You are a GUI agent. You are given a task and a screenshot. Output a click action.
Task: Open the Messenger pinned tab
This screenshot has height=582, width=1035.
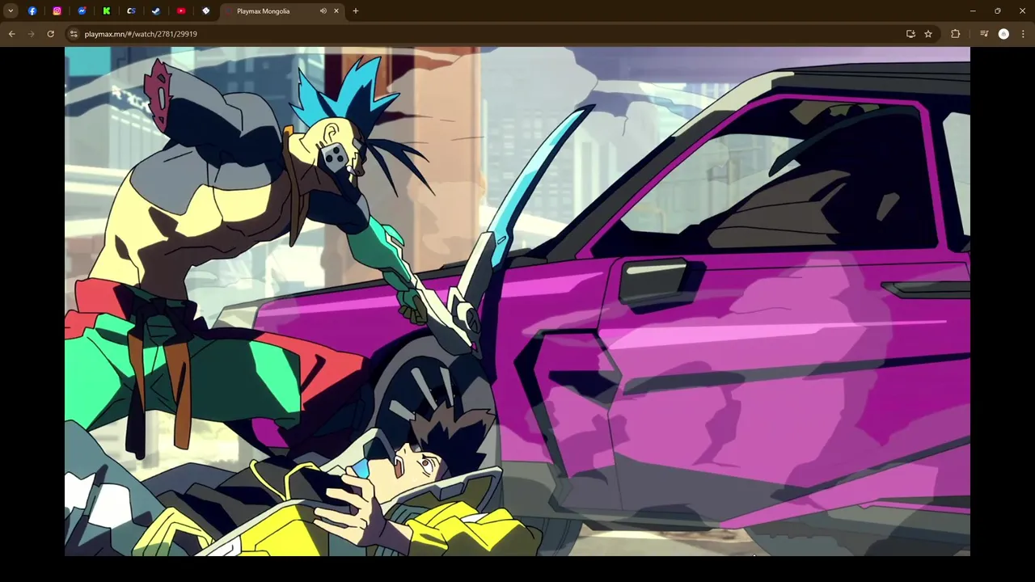pyautogui.click(x=82, y=11)
